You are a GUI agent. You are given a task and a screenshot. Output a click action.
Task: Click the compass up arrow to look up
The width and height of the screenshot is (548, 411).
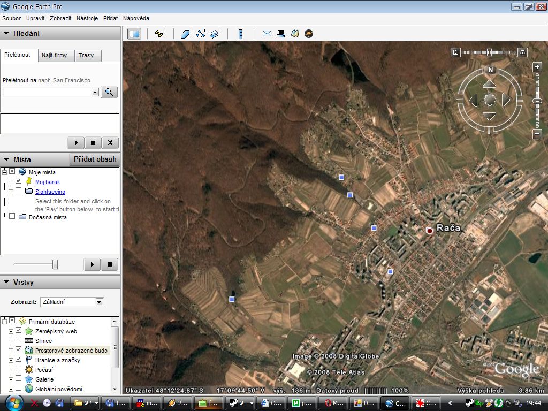coord(489,84)
